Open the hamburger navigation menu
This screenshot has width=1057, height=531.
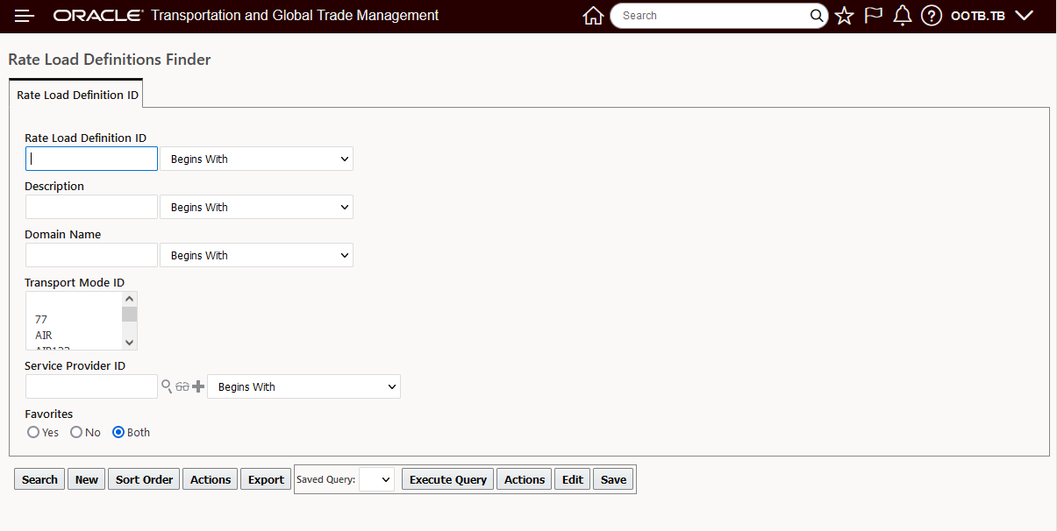(x=25, y=16)
